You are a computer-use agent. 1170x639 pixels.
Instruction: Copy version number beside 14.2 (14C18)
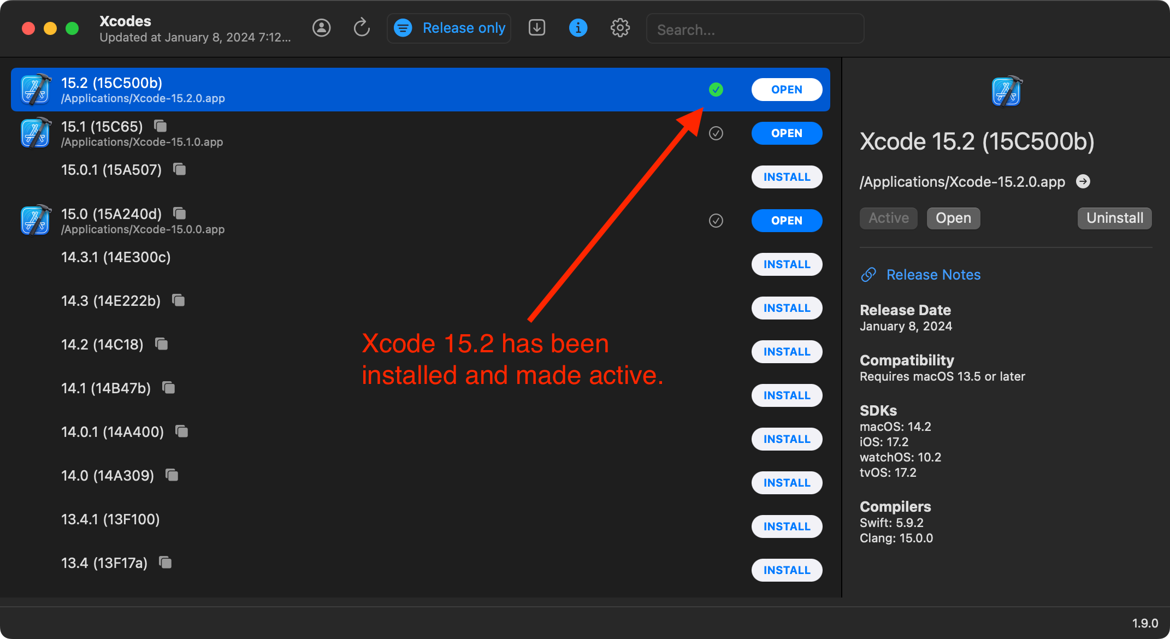pyautogui.click(x=161, y=344)
